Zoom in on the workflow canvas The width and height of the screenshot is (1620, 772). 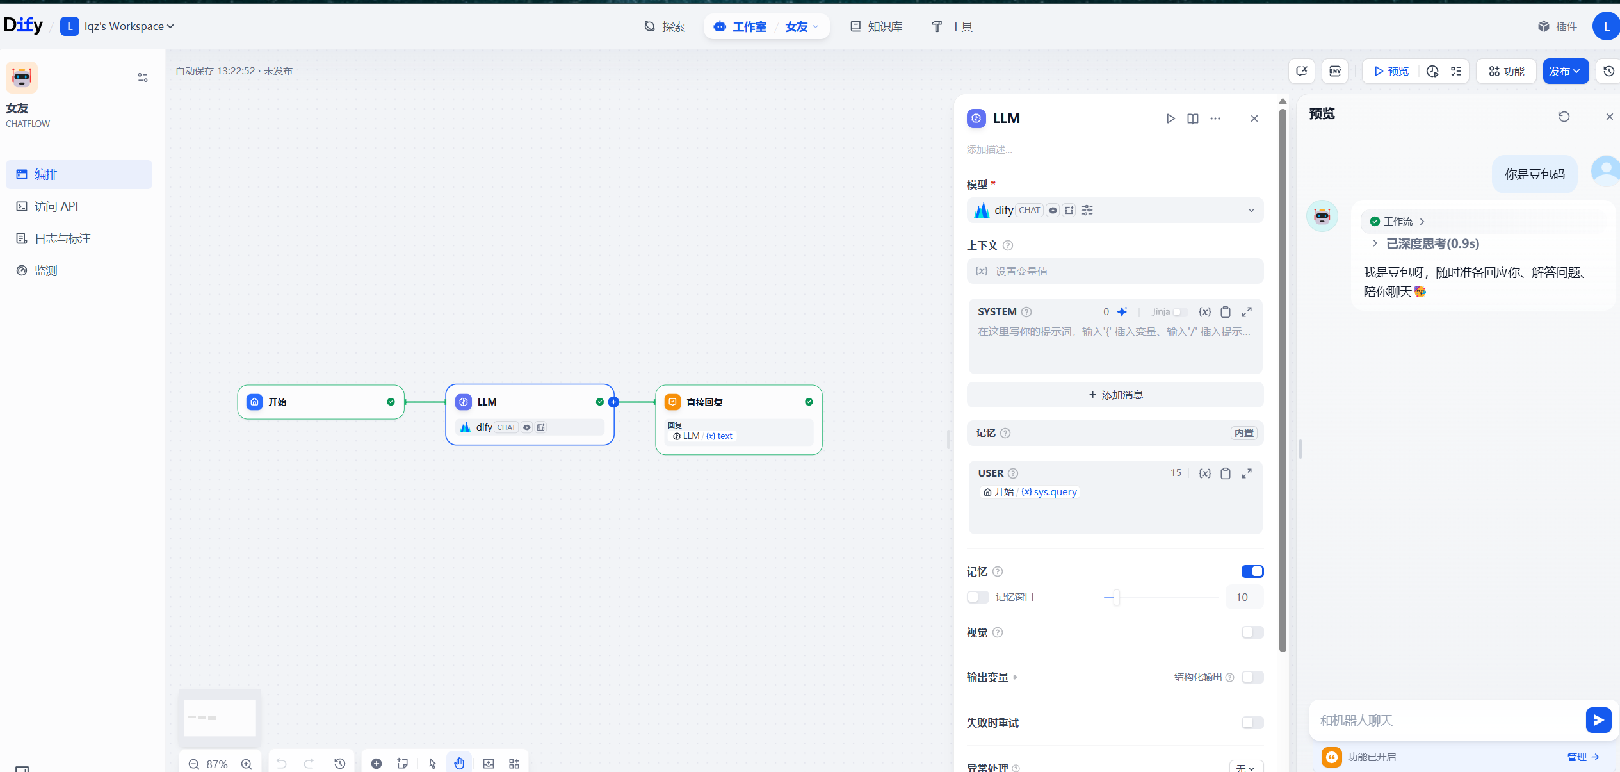click(247, 764)
